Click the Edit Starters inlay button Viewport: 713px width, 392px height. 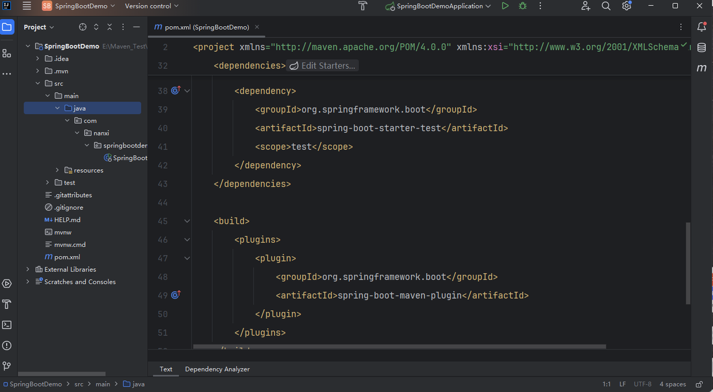323,66
